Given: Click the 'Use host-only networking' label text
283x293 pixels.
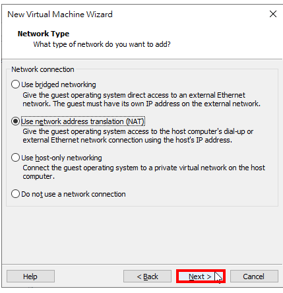Looking at the screenshot, I should [x=61, y=158].
